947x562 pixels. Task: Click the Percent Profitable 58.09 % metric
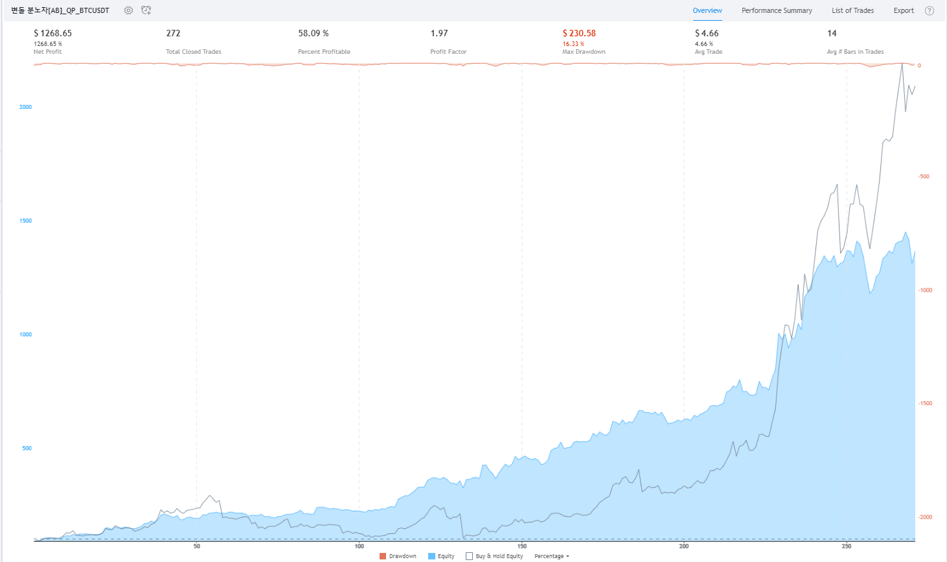tap(314, 33)
